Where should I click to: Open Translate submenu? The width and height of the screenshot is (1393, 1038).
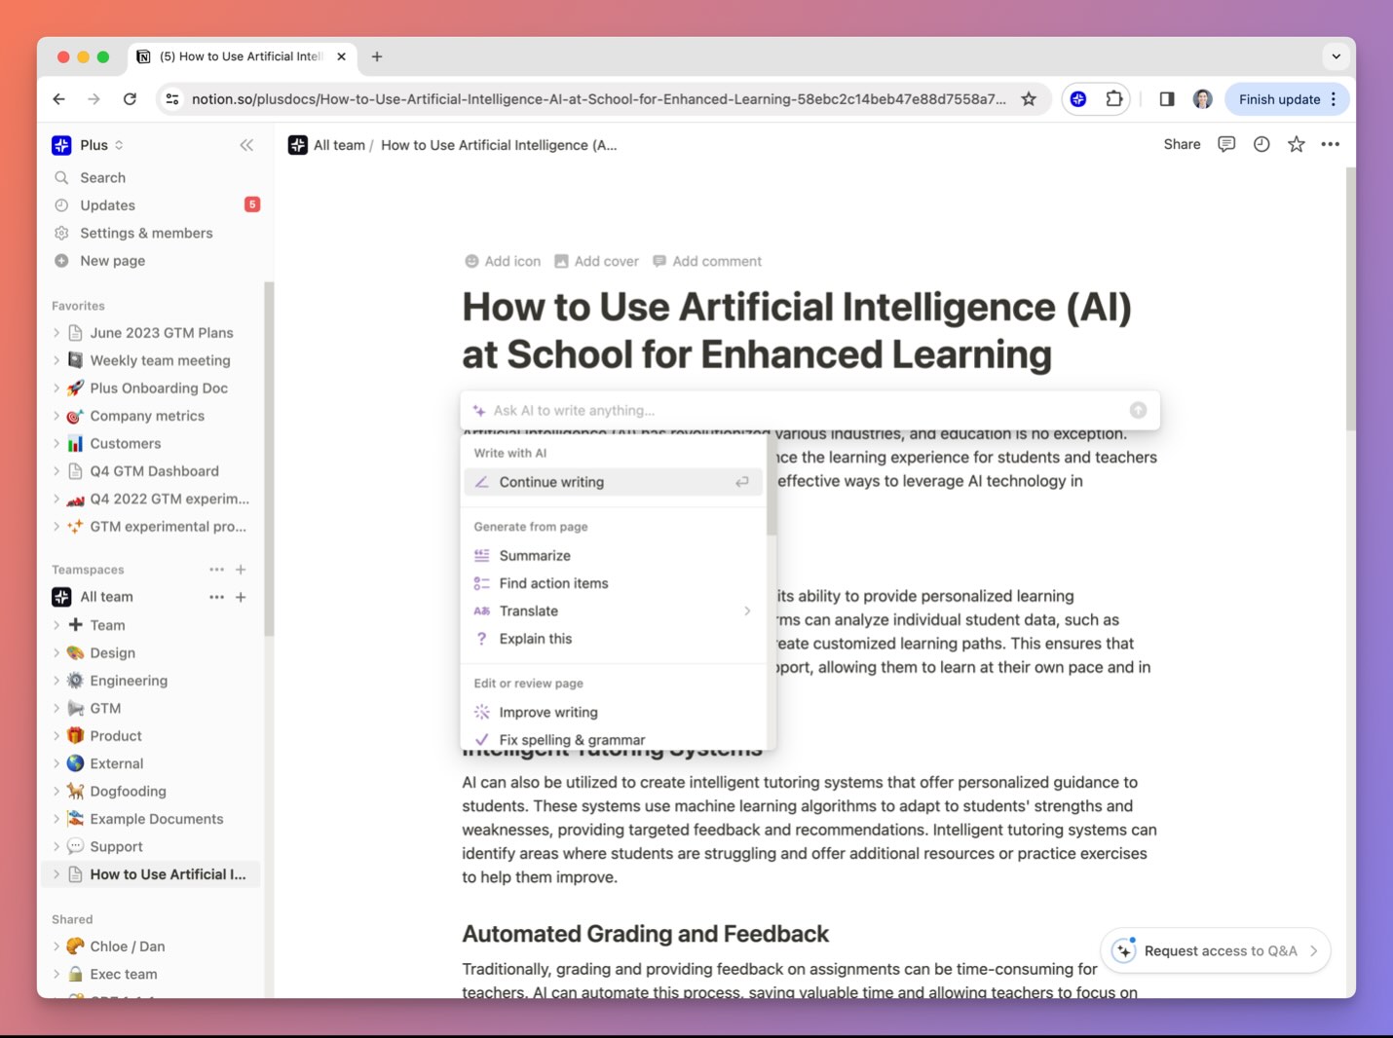[x=612, y=612]
